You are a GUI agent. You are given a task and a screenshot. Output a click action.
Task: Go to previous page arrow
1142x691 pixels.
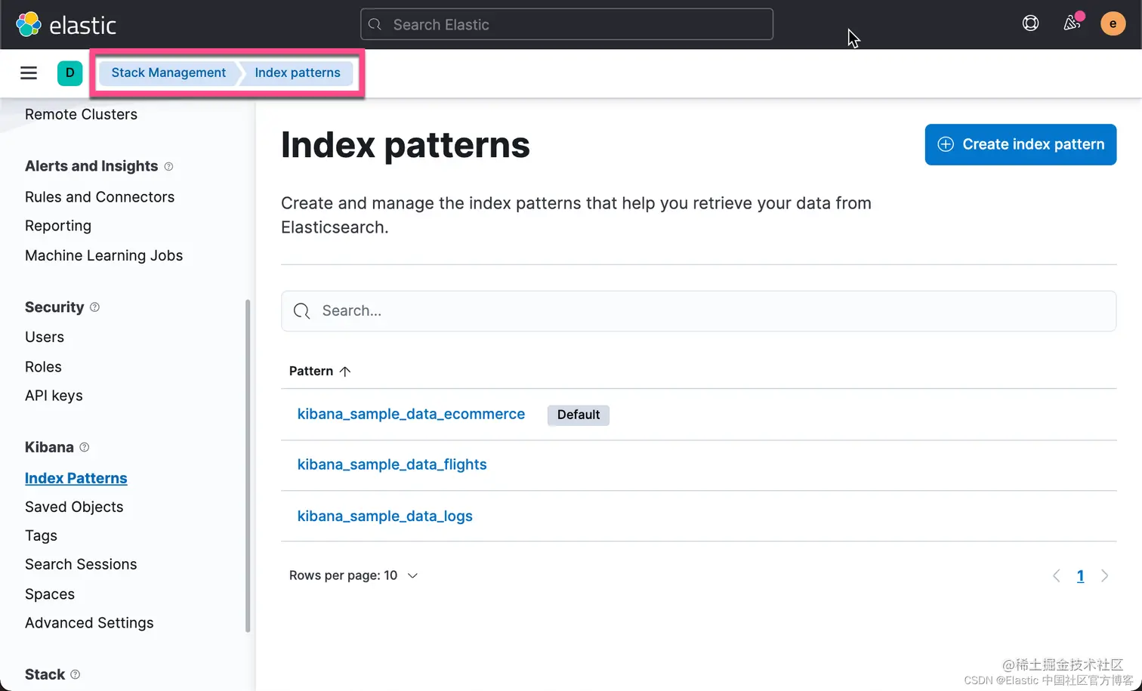point(1057,575)
